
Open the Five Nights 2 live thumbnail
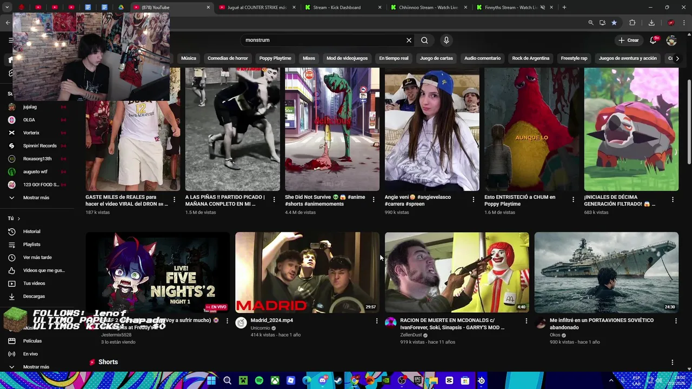point(158,272)
